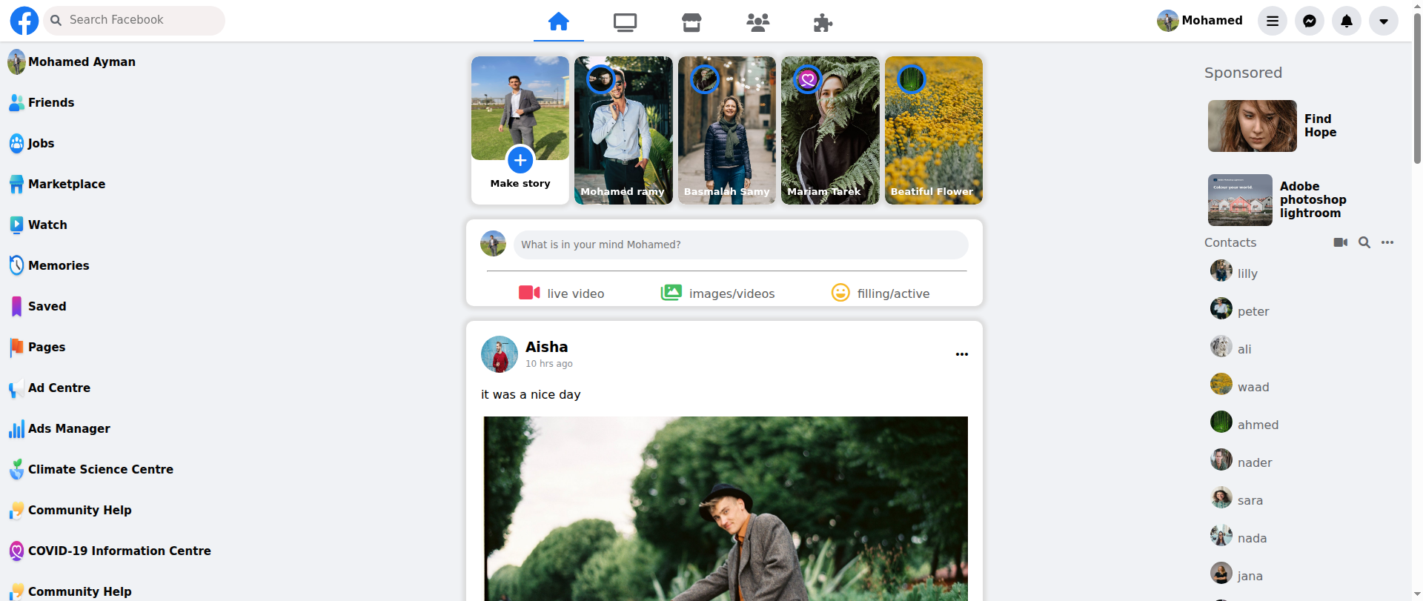Click the puzzle piece gaming icon
The height and width of the screenshot is (601, 1423).
pyautogui.click(x=823, y=22)
